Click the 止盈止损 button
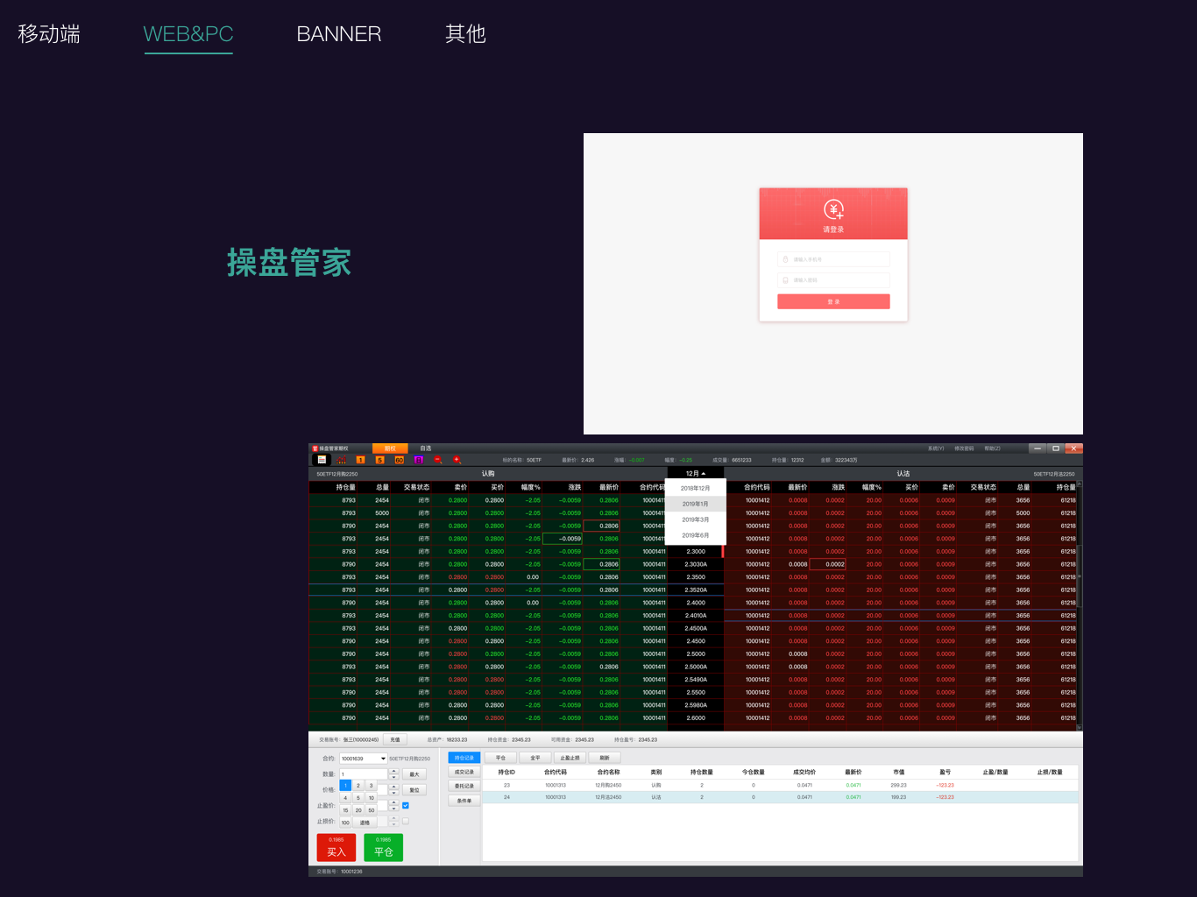 570,758
